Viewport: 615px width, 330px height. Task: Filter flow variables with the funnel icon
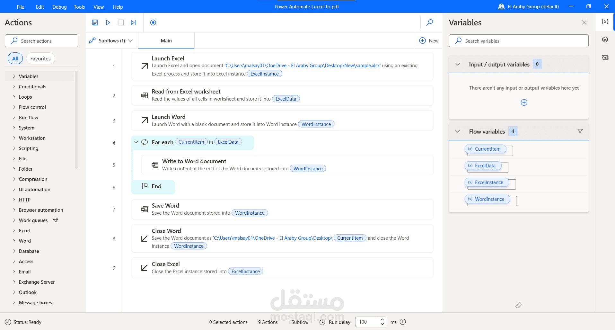[580, 131]
